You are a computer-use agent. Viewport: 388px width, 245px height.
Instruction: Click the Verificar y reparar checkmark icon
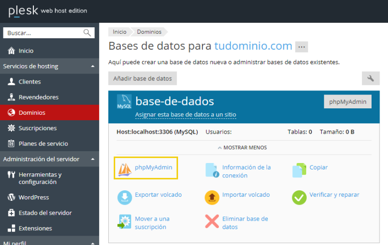coord(299,197)
